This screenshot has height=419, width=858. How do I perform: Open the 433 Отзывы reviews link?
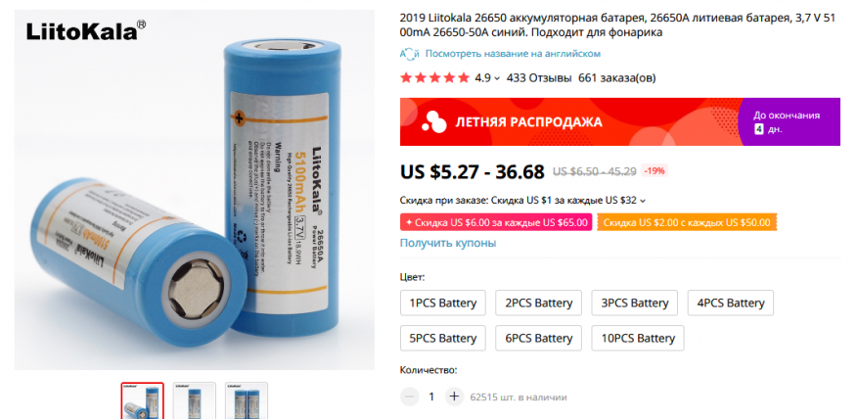539,77
